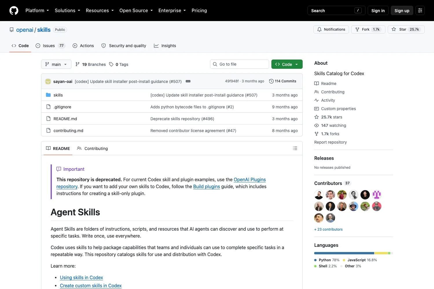This screenshot has width=434, height=289.
Task: Star the openai/skills repository
Action: [x=406, y=29]
